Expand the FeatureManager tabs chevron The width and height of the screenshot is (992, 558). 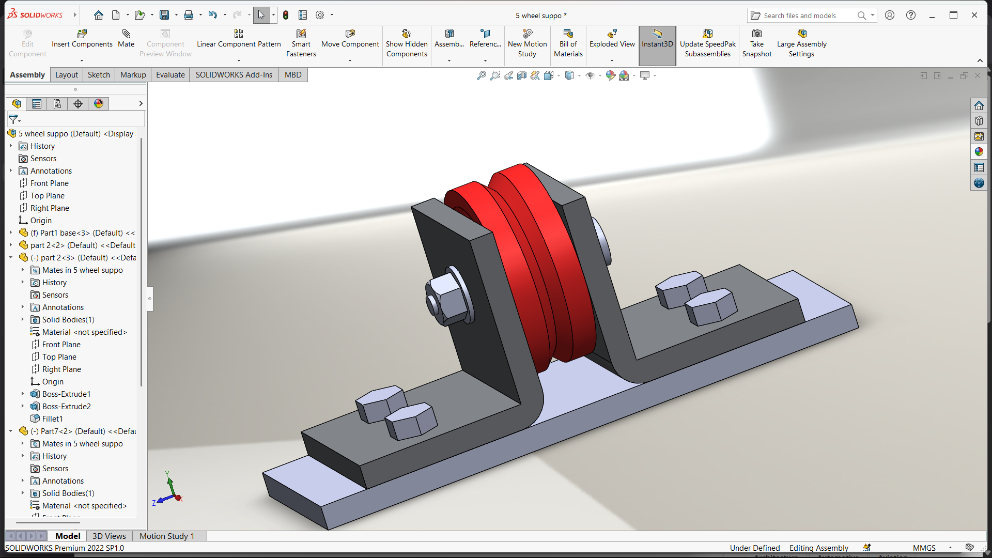pyautogui.click(x=141, y=104)
